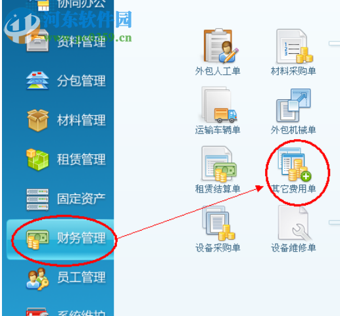The height and width of the screenshot is (316, 340).
Task: Open the 设备维修单 wrench icon
Action: point(294,223)
